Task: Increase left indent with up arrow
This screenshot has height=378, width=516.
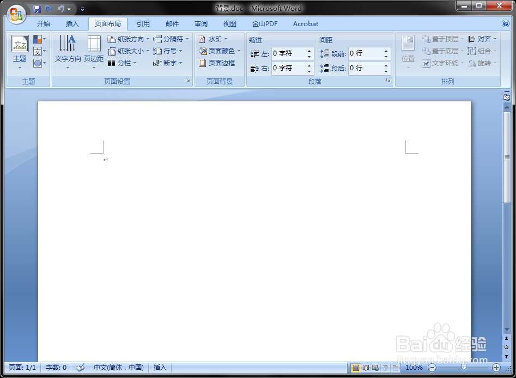Action: tap(309, 51)
